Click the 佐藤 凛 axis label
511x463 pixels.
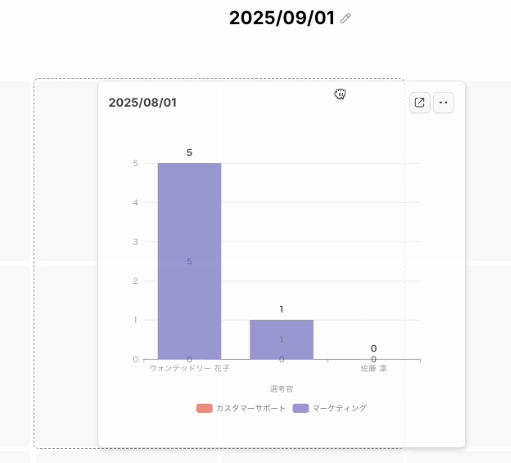tap(374, 368)
